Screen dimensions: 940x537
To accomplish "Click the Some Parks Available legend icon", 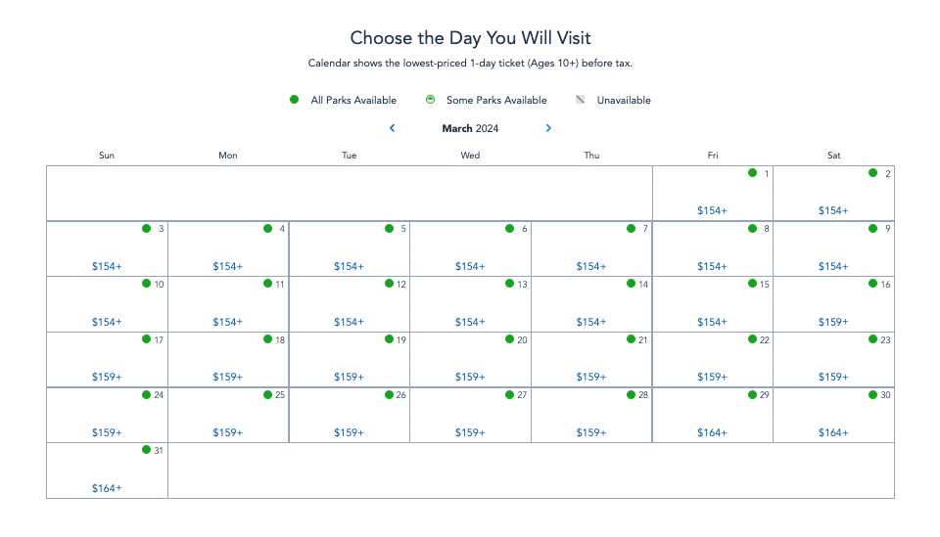I will [430, 100].
